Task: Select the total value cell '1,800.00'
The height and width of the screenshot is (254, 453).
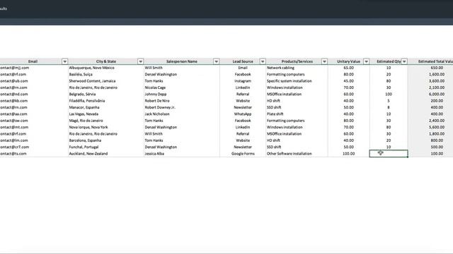Action: point(430,133)
